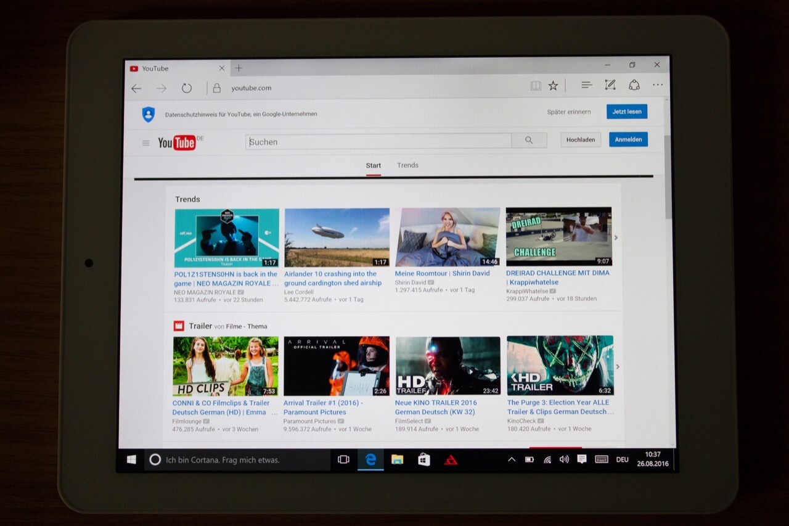Select the Start tab
Screen dimensions: 789x526
(373, 165)
